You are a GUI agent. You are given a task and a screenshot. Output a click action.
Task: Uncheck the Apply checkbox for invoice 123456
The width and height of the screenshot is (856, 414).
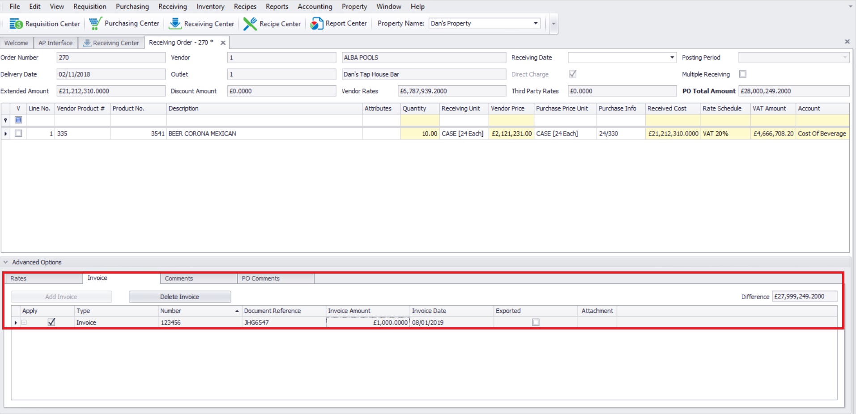tap(51, 322)
